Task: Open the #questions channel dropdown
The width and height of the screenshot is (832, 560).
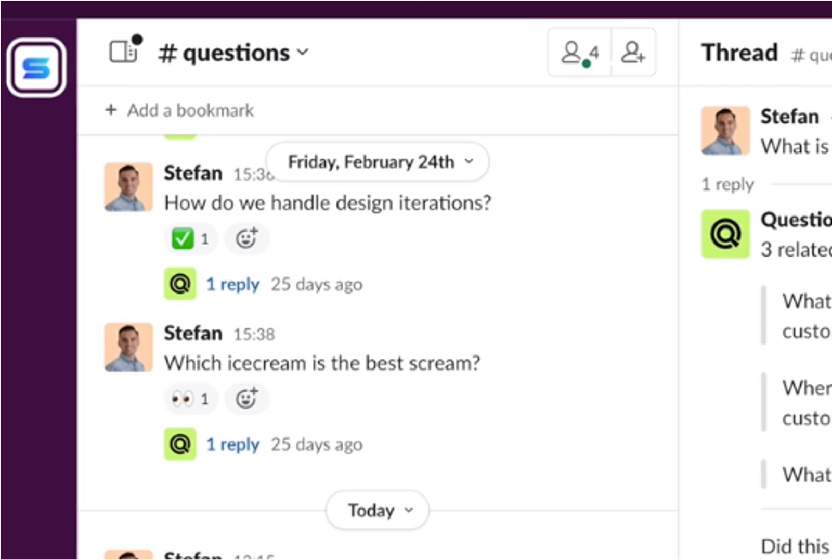Action: pyautogui.click(x=233, y=53)
